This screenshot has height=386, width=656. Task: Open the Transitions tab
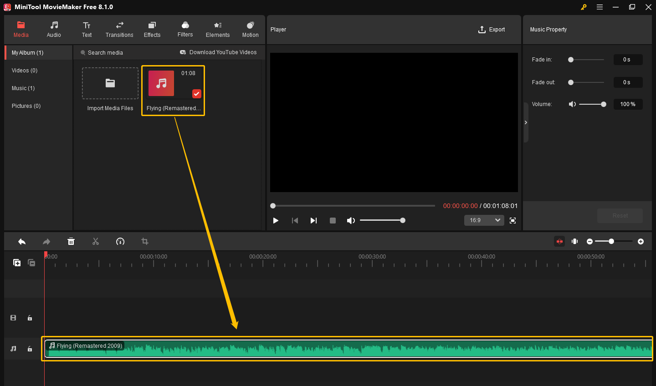click(x=119, y=30)
